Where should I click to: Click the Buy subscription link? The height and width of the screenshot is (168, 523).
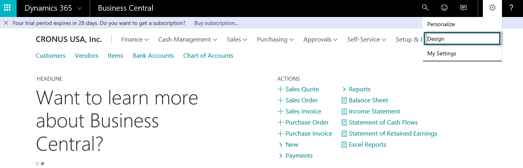tap(216, 23)
